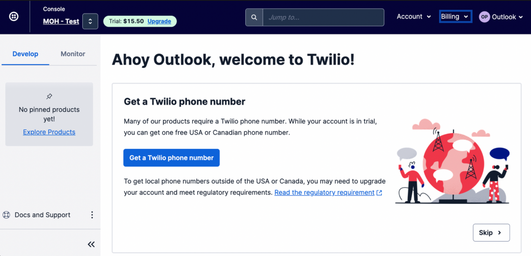Click the Skip button
This screenshot has width=531, height=256.
pos(491,233)
